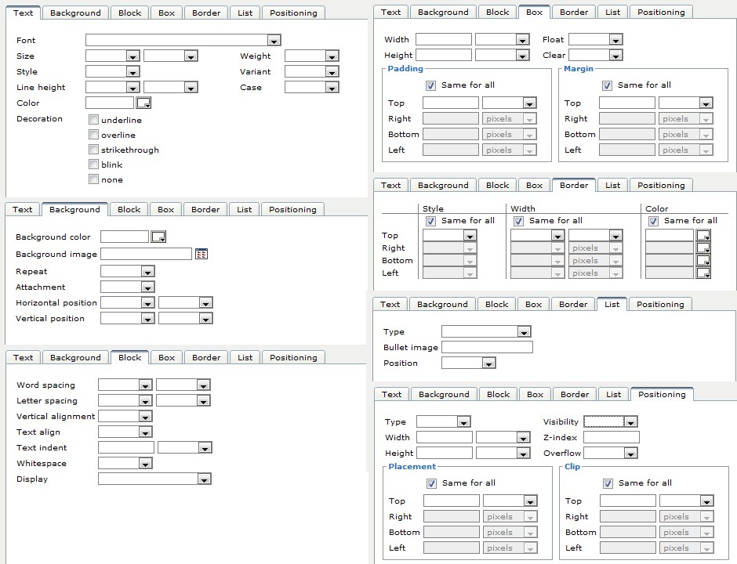Screen dimensions: 737x564
Task: Open the Visibility dropdown
Action: pos(611,421)
